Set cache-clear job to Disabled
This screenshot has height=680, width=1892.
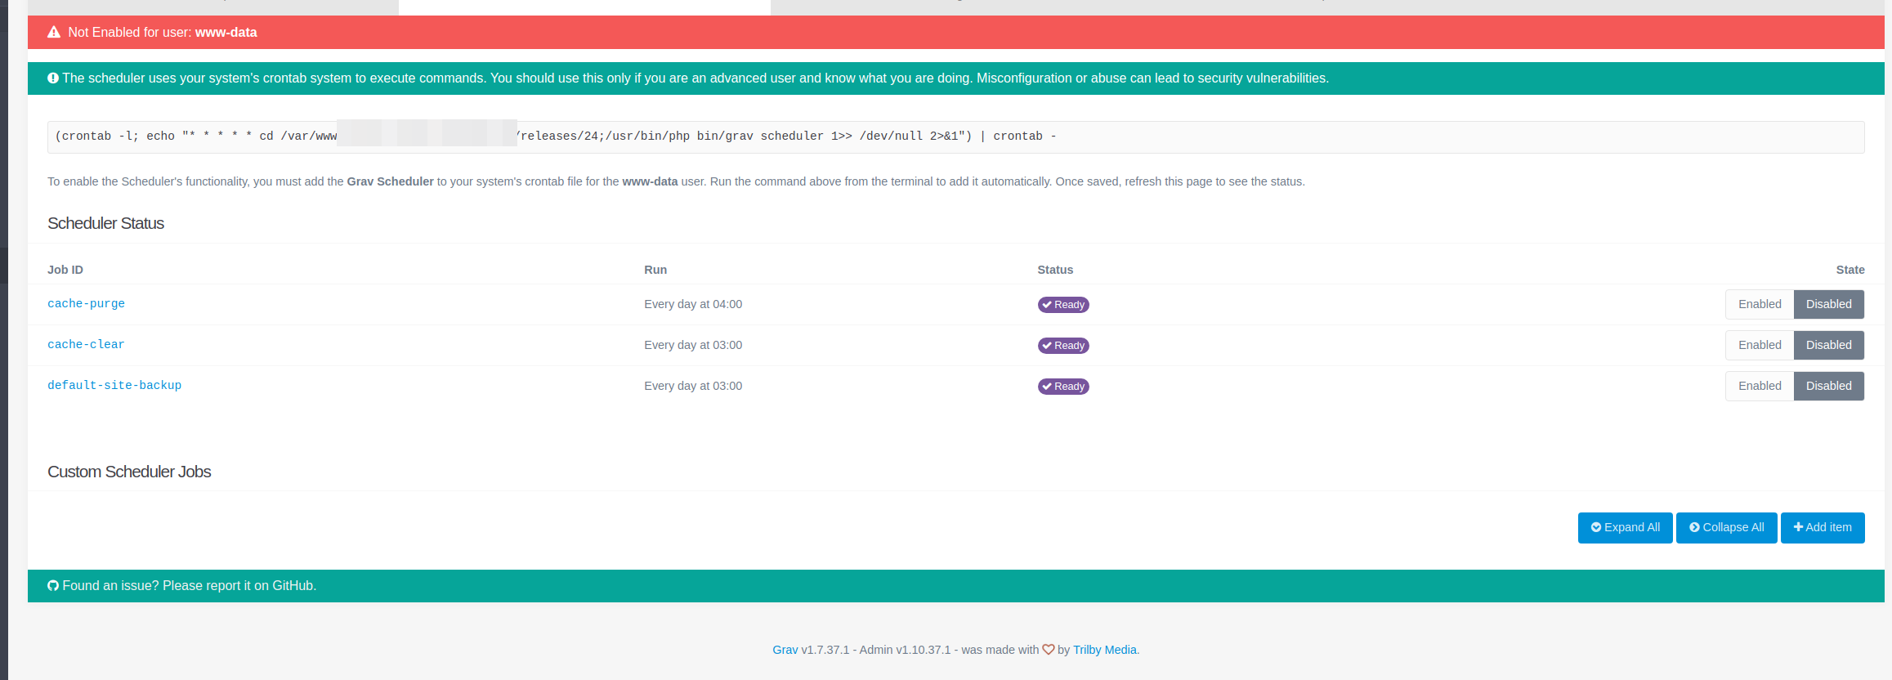[x=1829, y=345]
